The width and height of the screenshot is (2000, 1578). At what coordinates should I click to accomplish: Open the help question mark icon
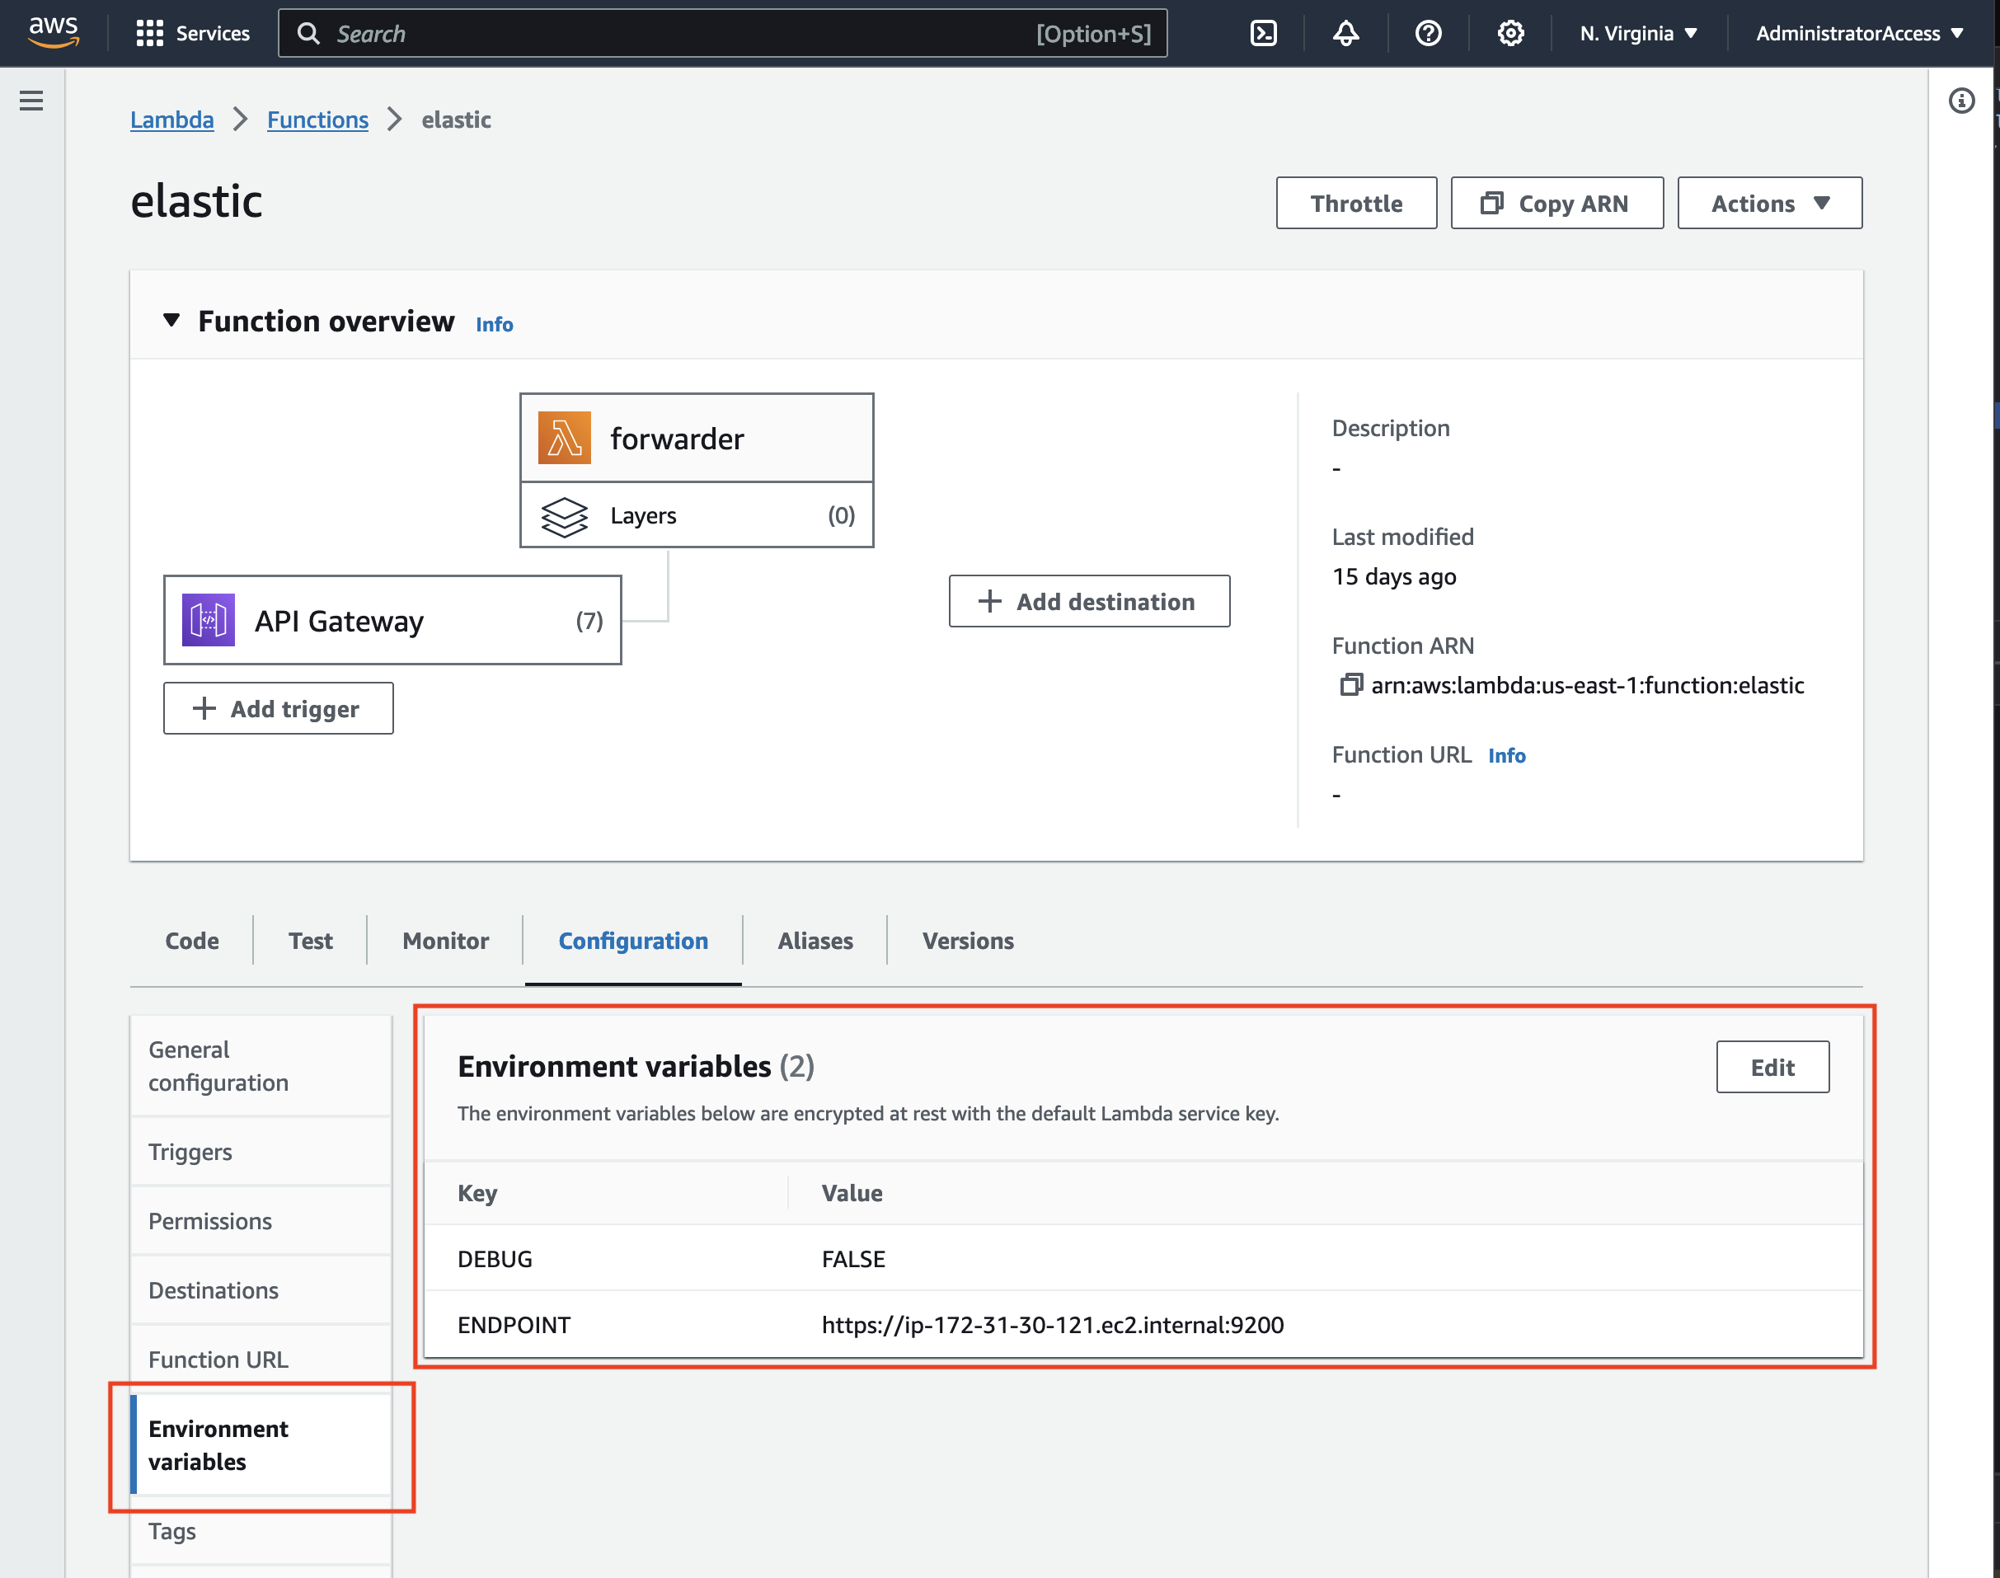pyautogui.click(x=1428, y=33)
